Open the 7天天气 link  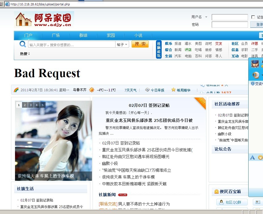click(130, 90)
